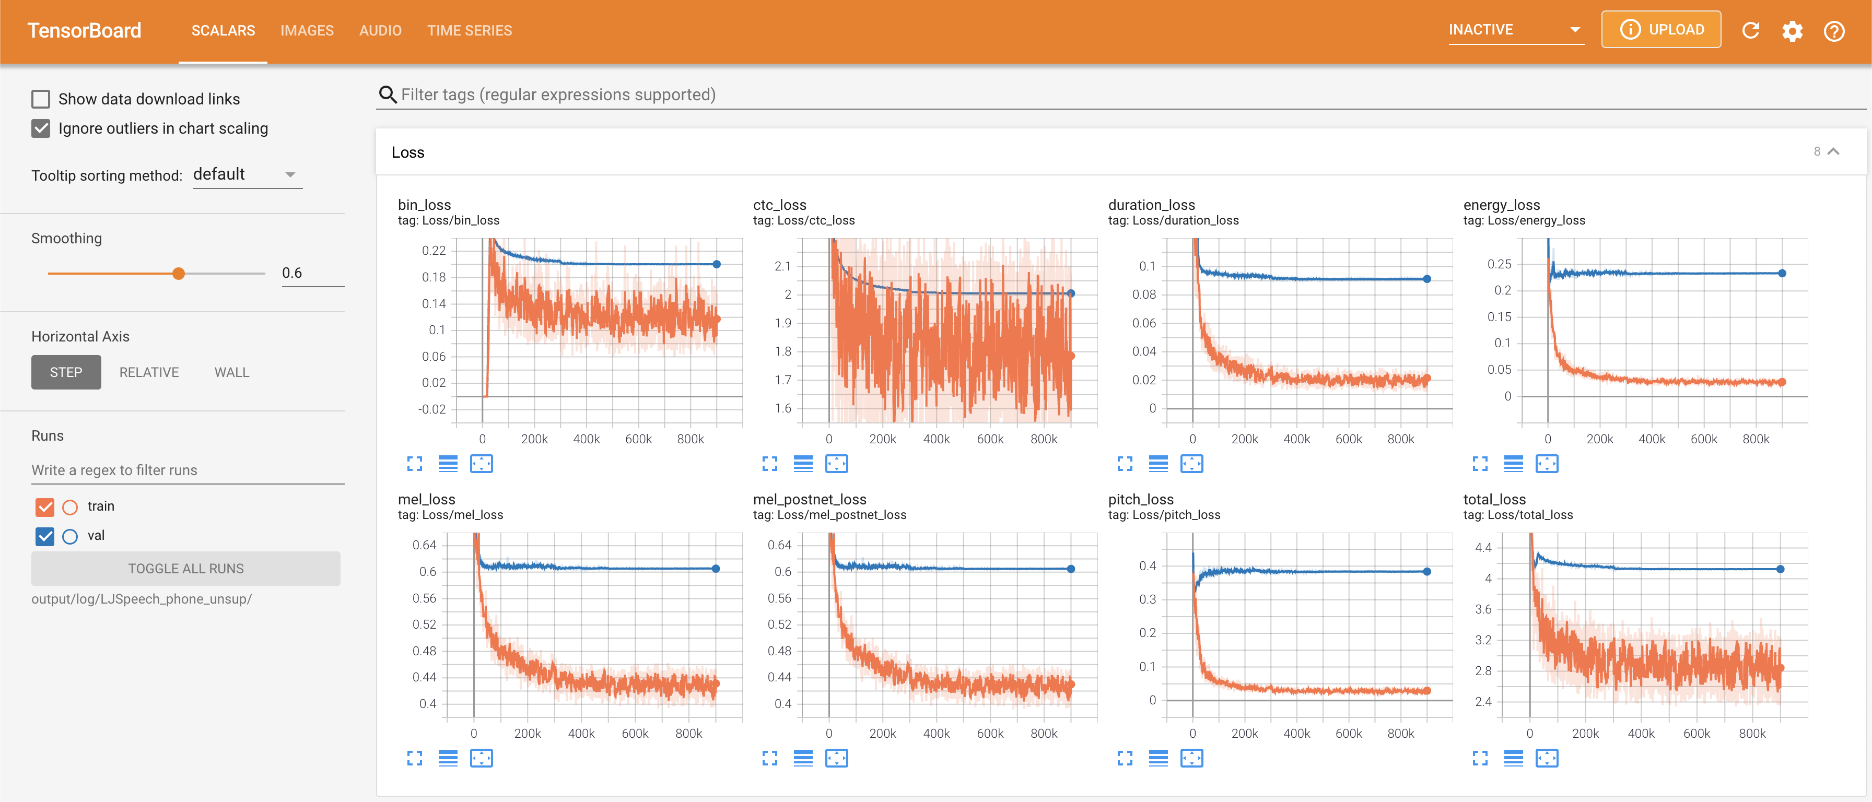The image size is (1872, 802).
Task: Open TensorBoard settings gear
Action: [1792, 30]
